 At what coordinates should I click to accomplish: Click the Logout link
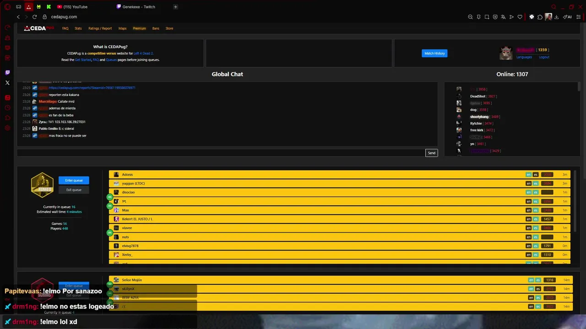[544, 57]
